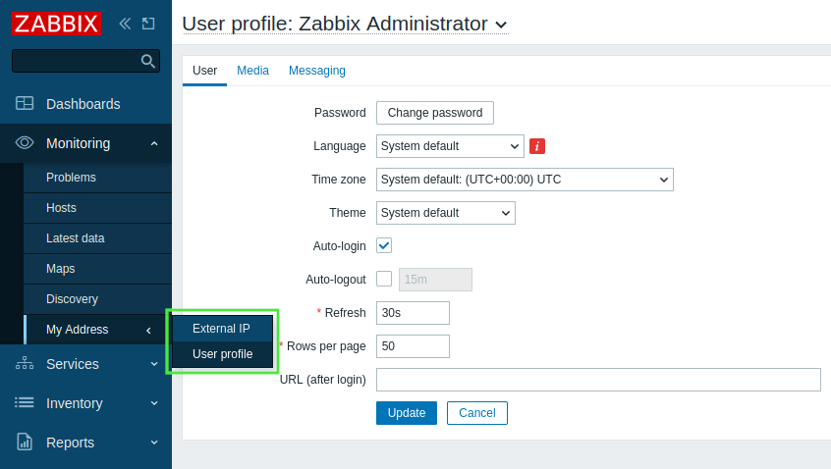The image size is (831, 469).
Task: Go to Latest data
Action: 97,238
